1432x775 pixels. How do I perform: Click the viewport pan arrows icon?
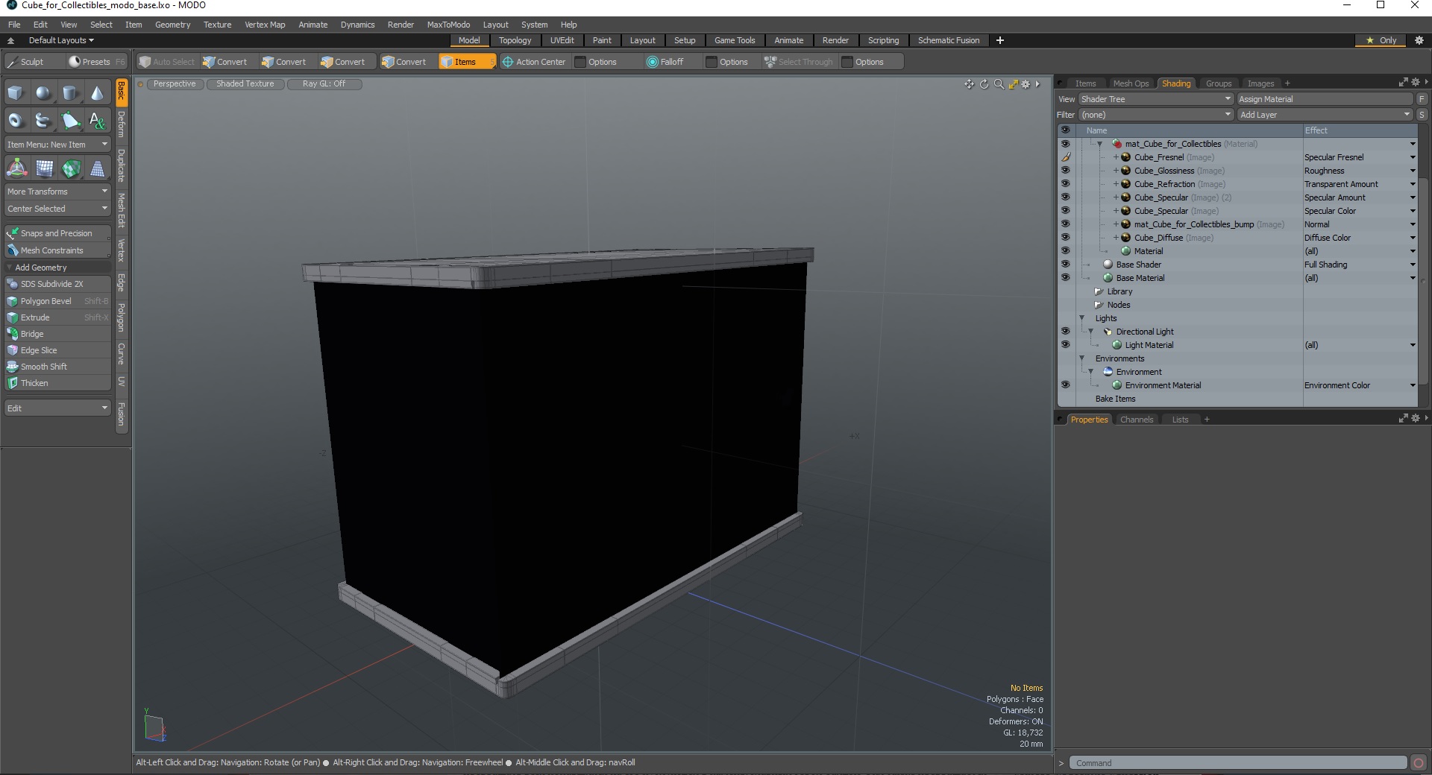[x=969, y=84]
